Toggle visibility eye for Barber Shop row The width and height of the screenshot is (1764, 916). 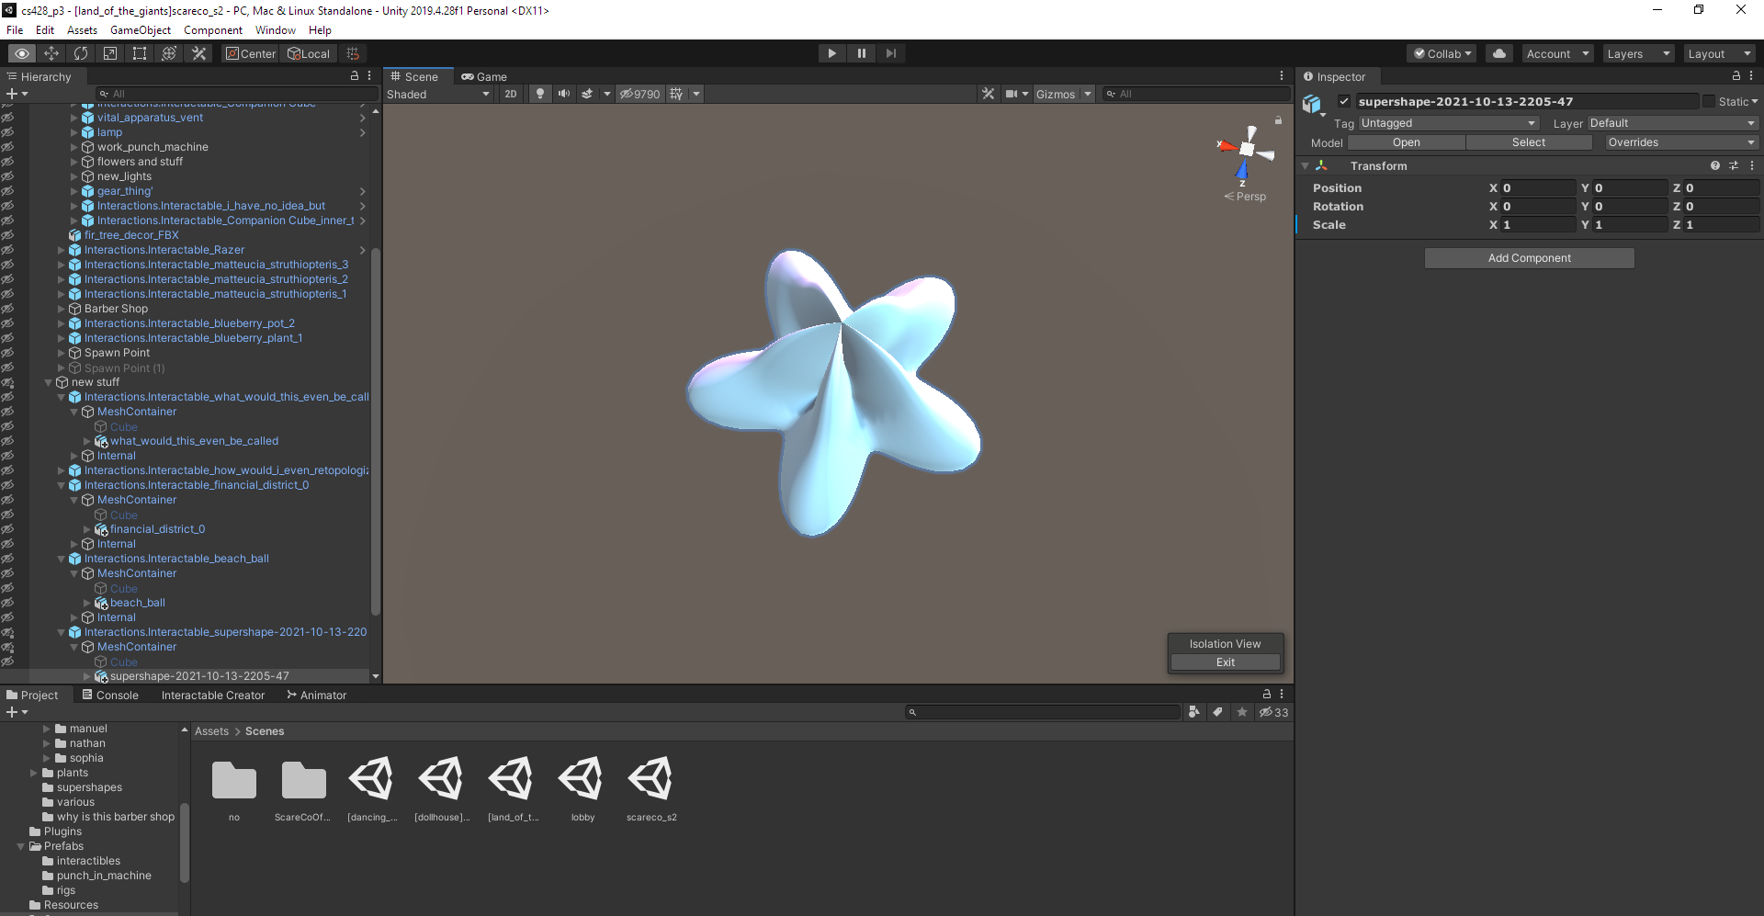7,309
